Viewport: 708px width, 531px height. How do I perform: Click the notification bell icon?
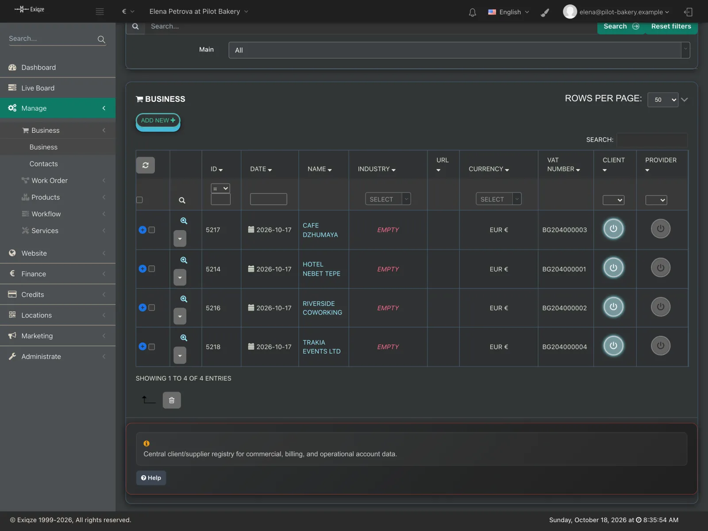(472, 12)
